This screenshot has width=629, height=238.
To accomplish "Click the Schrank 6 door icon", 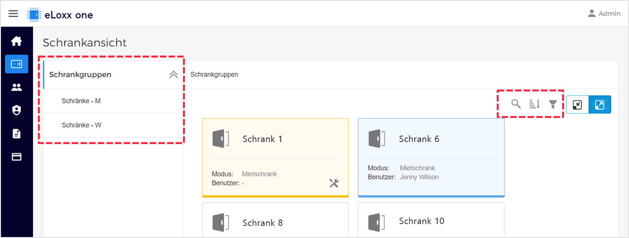I will pos(377,139).
